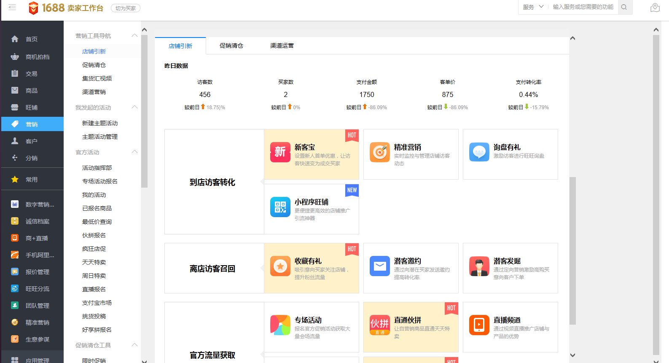Screen dimensions: 669x363
Task: Open the 服务 dropdown in header
Action: click(x=533, y=7)
